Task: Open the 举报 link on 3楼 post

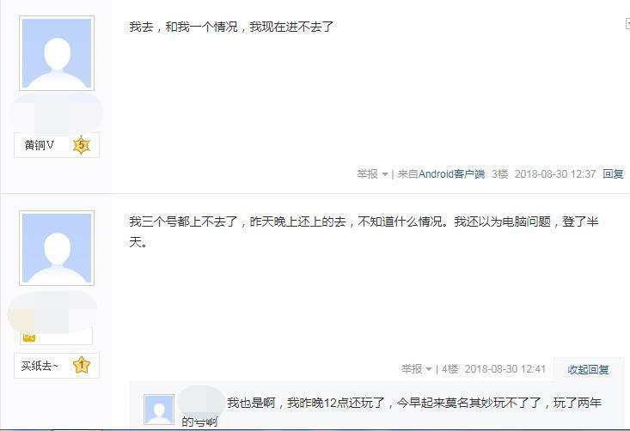Action: pos(367,173)
